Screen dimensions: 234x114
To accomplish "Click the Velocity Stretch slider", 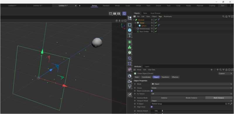I will click(197, 111).
